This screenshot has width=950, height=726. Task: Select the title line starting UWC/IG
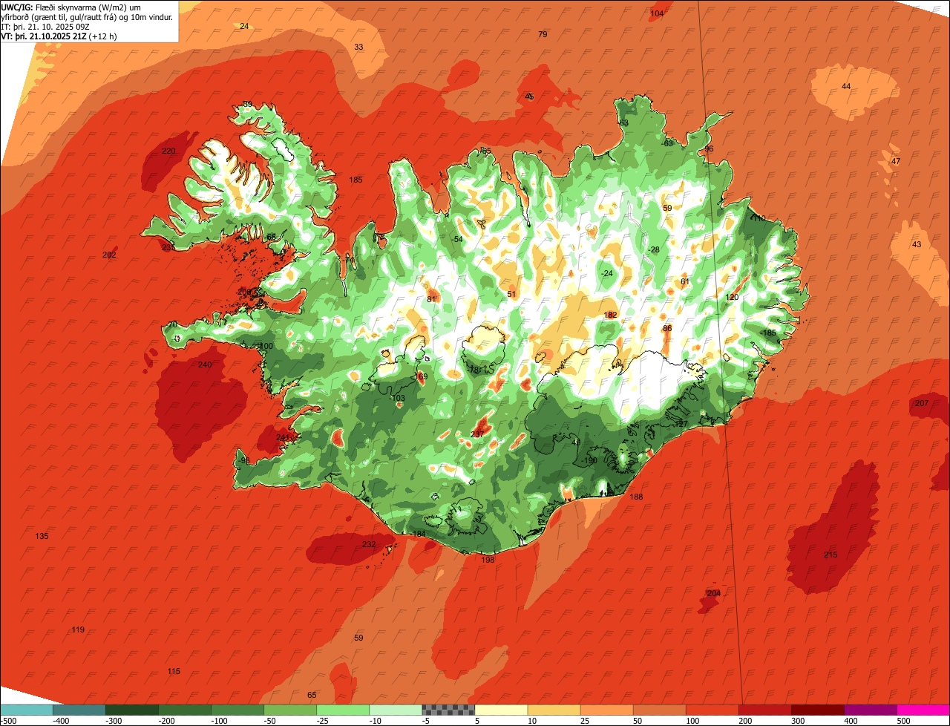click(x=72, y=7)
